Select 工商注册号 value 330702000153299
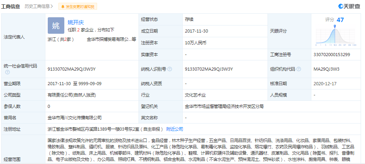 click(x=332, y=55)
